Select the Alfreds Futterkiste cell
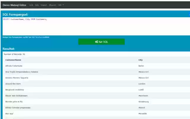 [14, 66]
